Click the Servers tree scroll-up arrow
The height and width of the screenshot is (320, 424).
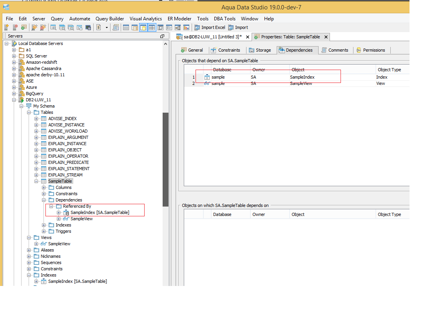click(165, 44)
